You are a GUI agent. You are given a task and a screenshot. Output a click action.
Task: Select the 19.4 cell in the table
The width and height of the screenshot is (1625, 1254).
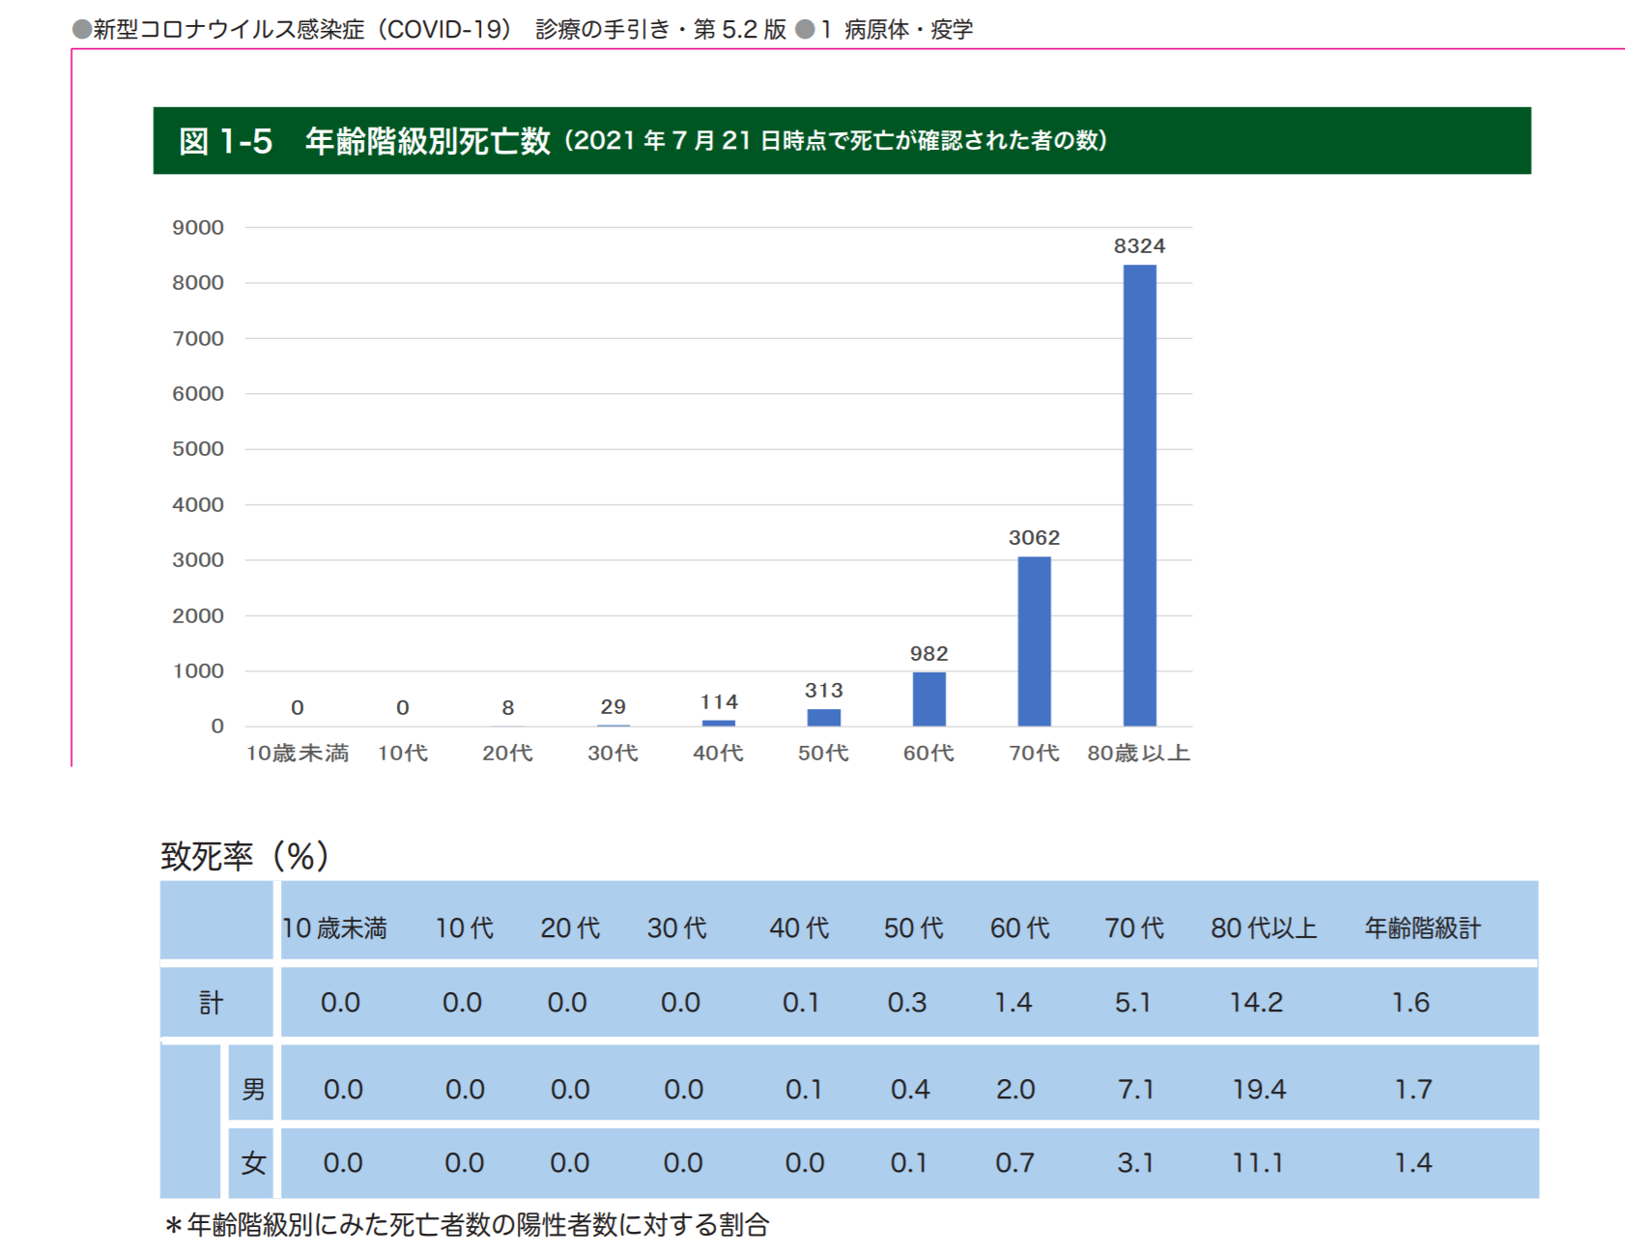[1258, 1090]
